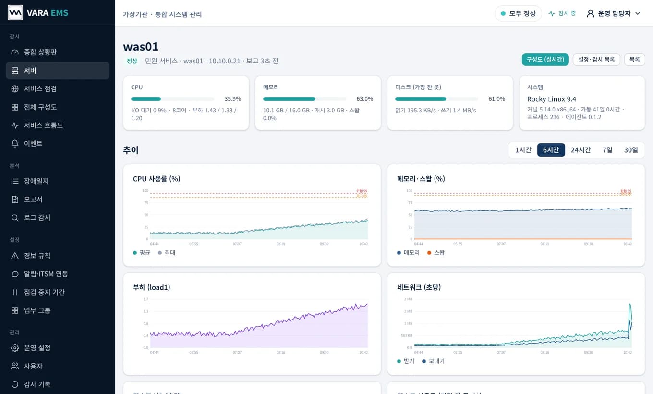Click the 이벤트 bell icon
This screenshot has height=394, width=653.
(15, 143)
